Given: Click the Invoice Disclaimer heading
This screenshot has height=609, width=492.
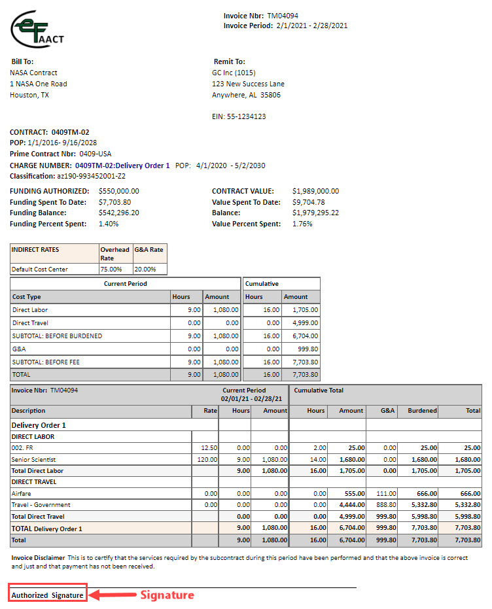Looking at the screenshot, I should pos(38,557).
